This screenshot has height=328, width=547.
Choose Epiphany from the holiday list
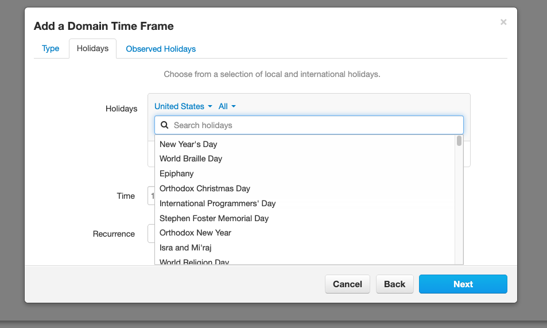(x=305, y=173)
